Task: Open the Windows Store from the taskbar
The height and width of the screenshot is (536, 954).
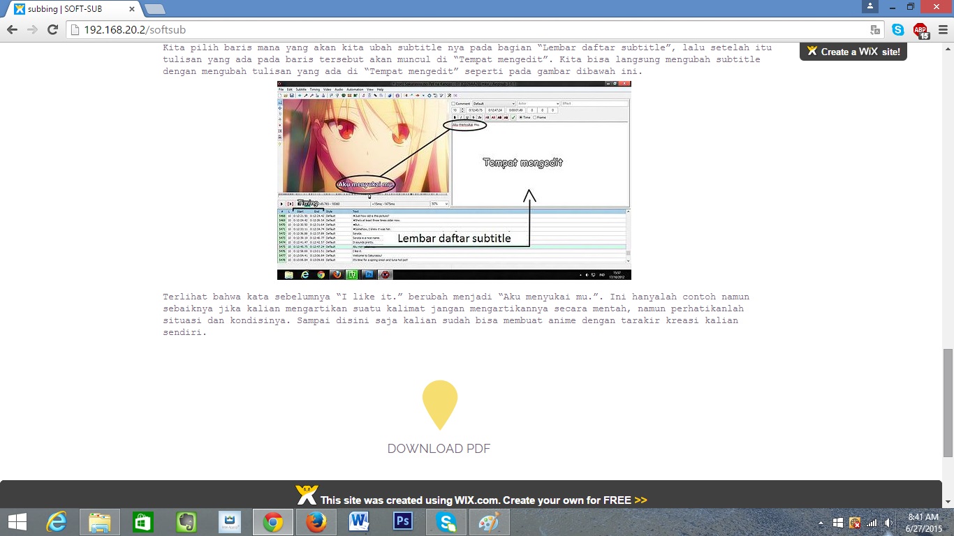Action: [143, 522]
